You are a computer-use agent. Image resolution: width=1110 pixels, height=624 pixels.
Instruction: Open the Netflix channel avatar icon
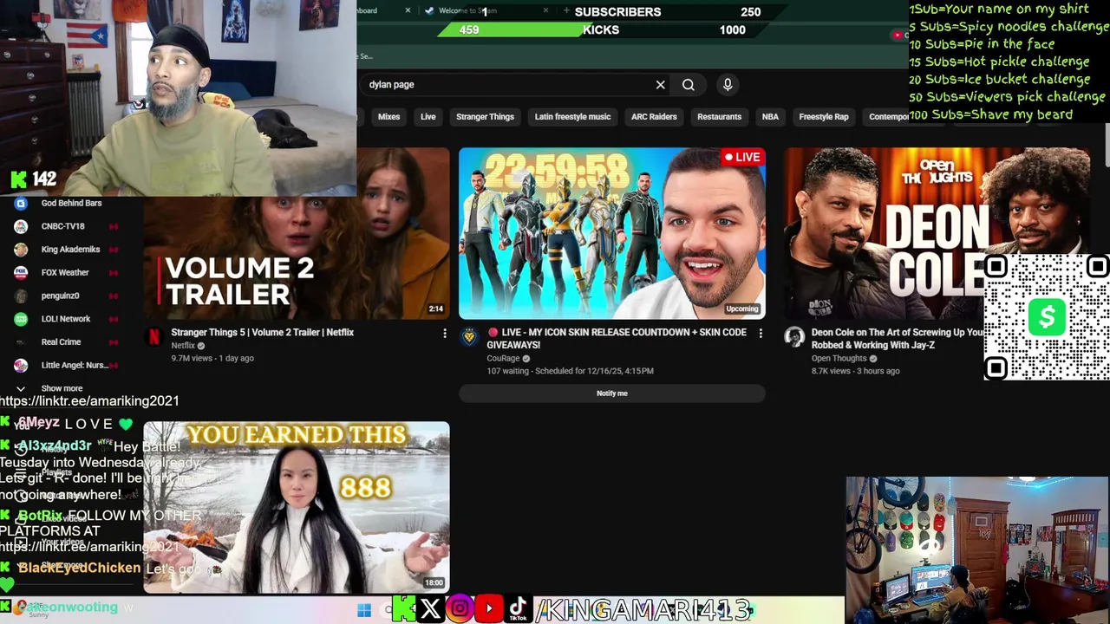(x=153, y=337)
